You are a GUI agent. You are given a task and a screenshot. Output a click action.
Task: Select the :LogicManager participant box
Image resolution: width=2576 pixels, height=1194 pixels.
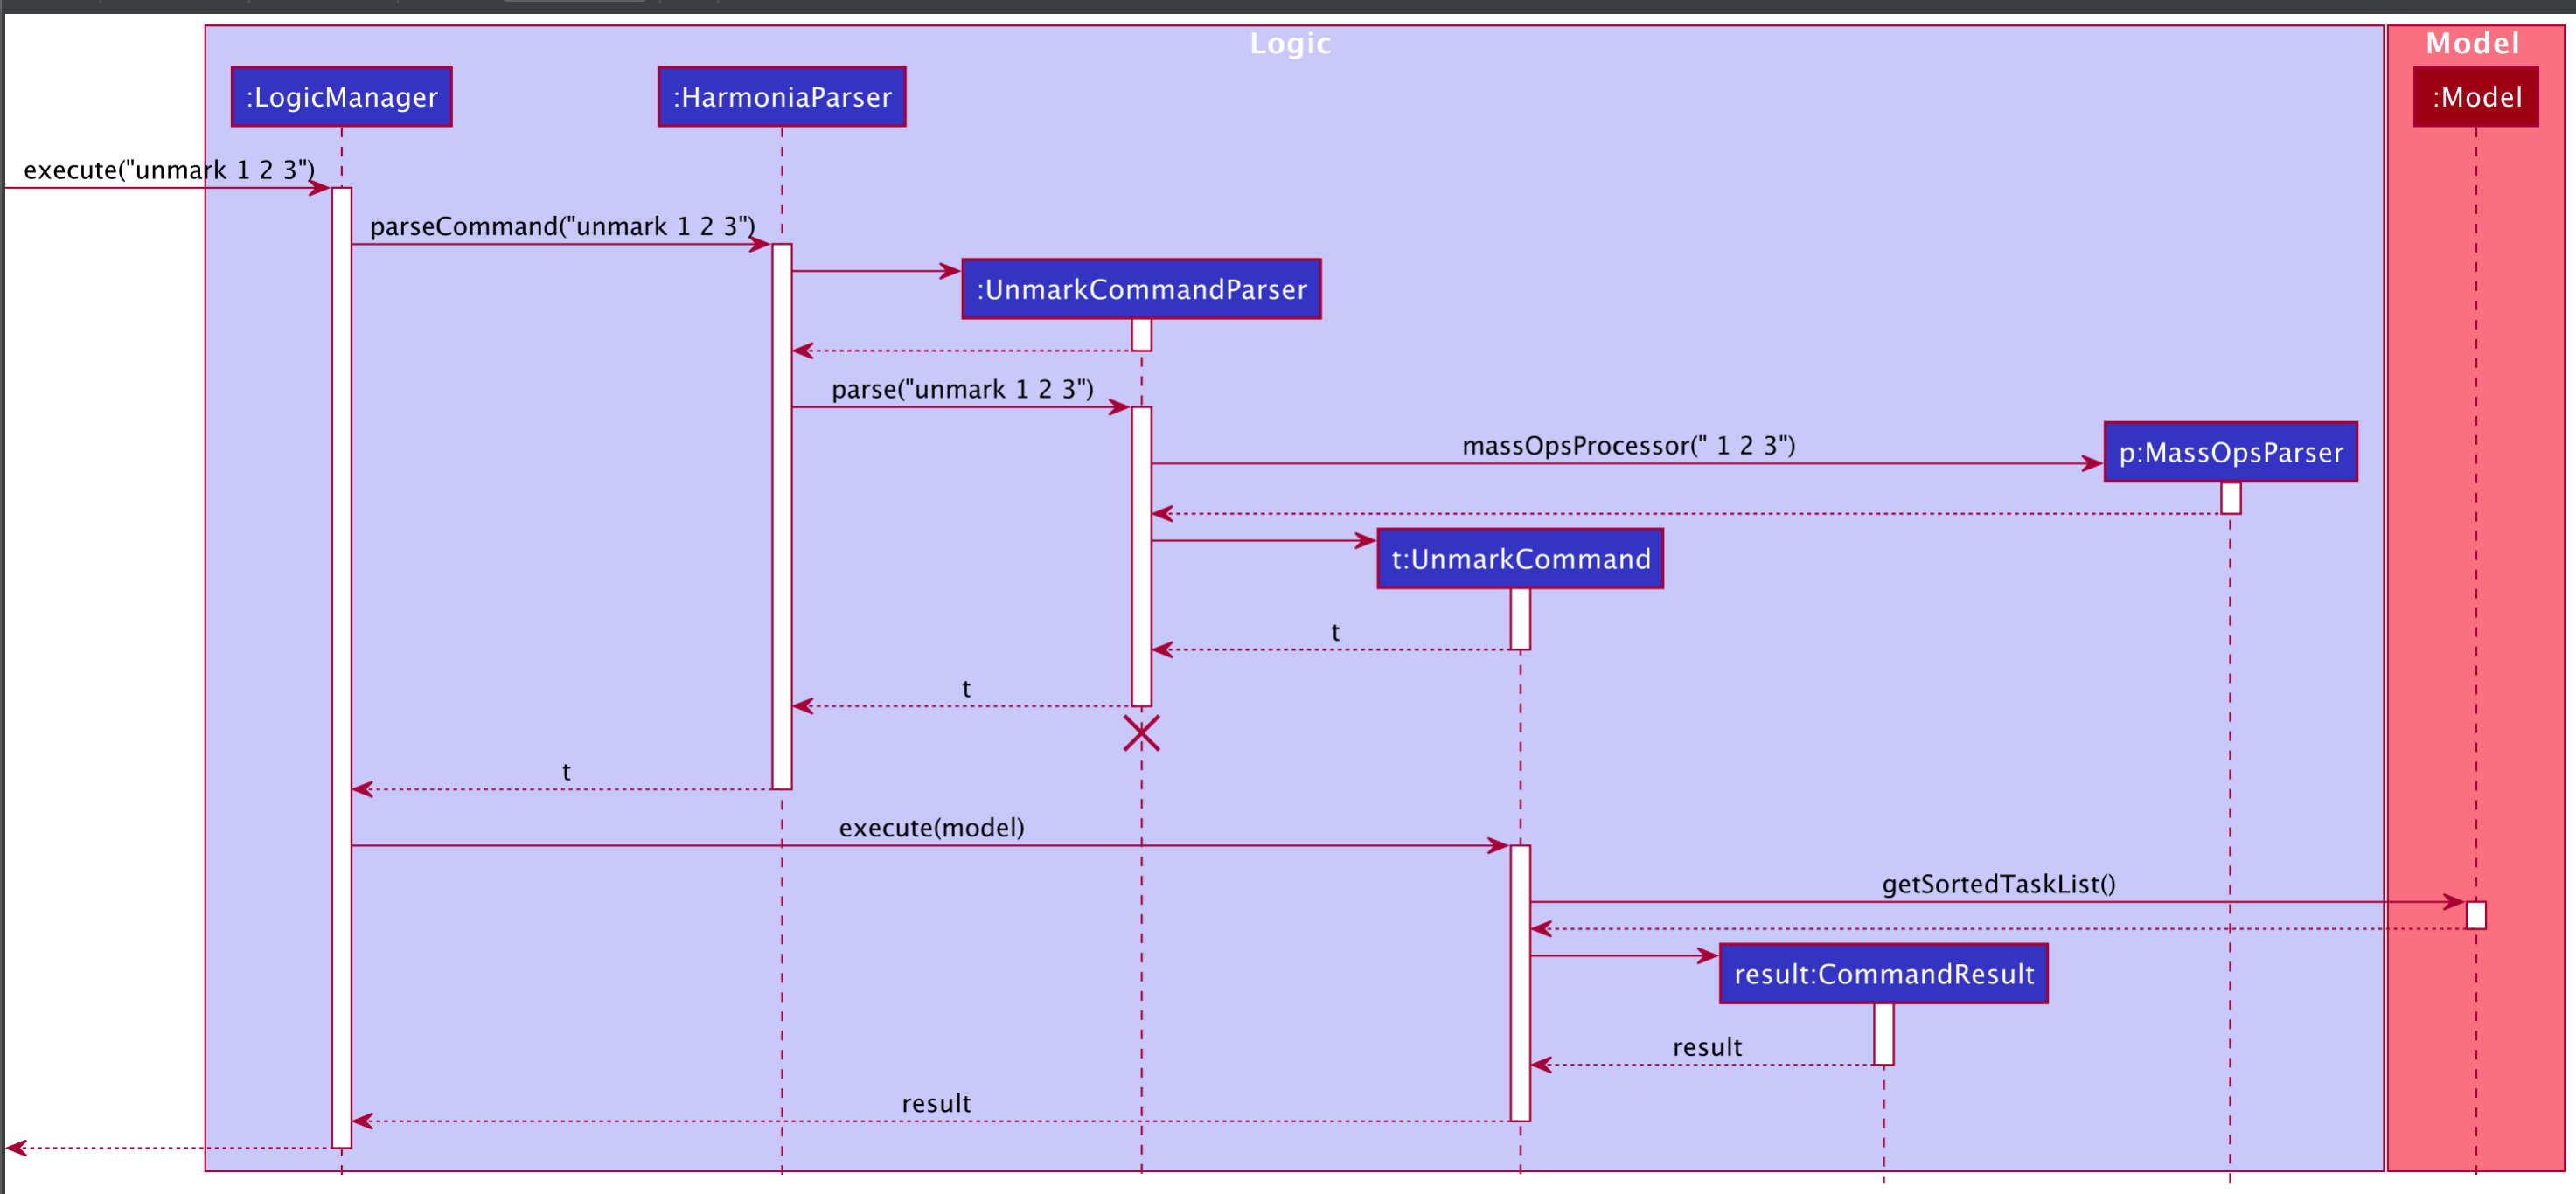pyautogui.click(x=341, y=97)
